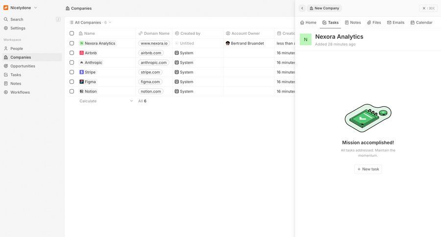The width and height of the screenshot is (441, 237).
Task: Click the New Company breadcrumb chip
Action: pyautogui.click(x=324, y=8)
